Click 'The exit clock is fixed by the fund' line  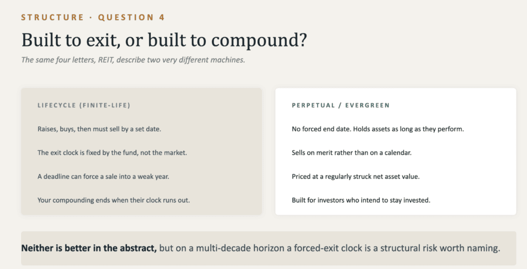[x=112, y=153]
